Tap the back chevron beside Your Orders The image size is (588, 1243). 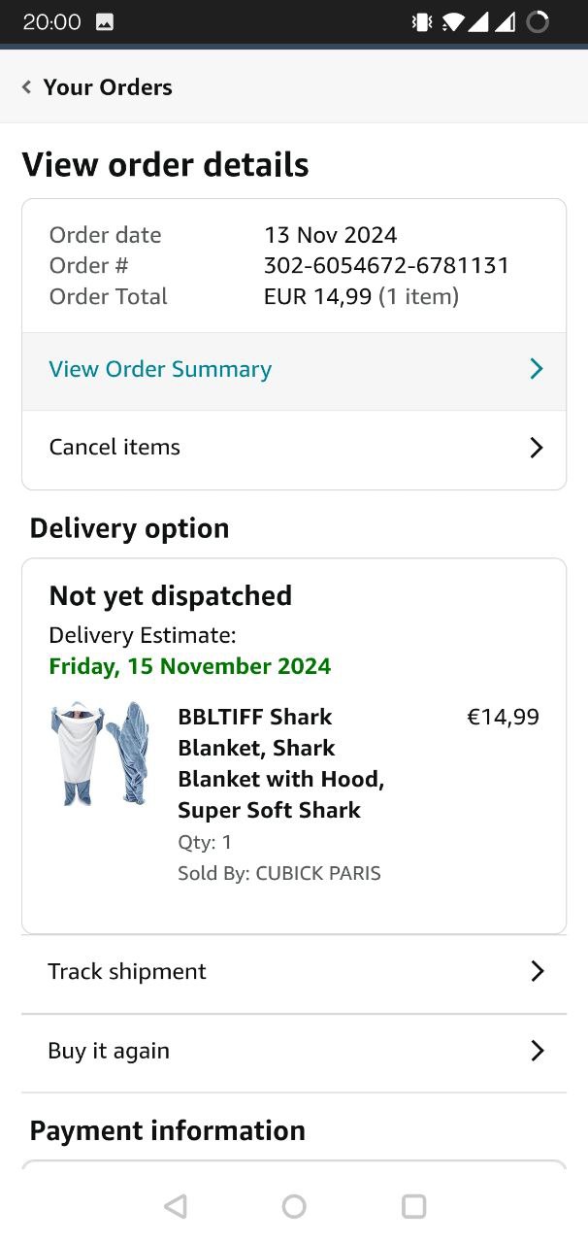point(27,87)
